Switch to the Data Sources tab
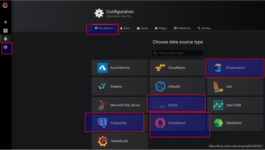The height and width of the screenshot is (150, 265). point(103,28)
